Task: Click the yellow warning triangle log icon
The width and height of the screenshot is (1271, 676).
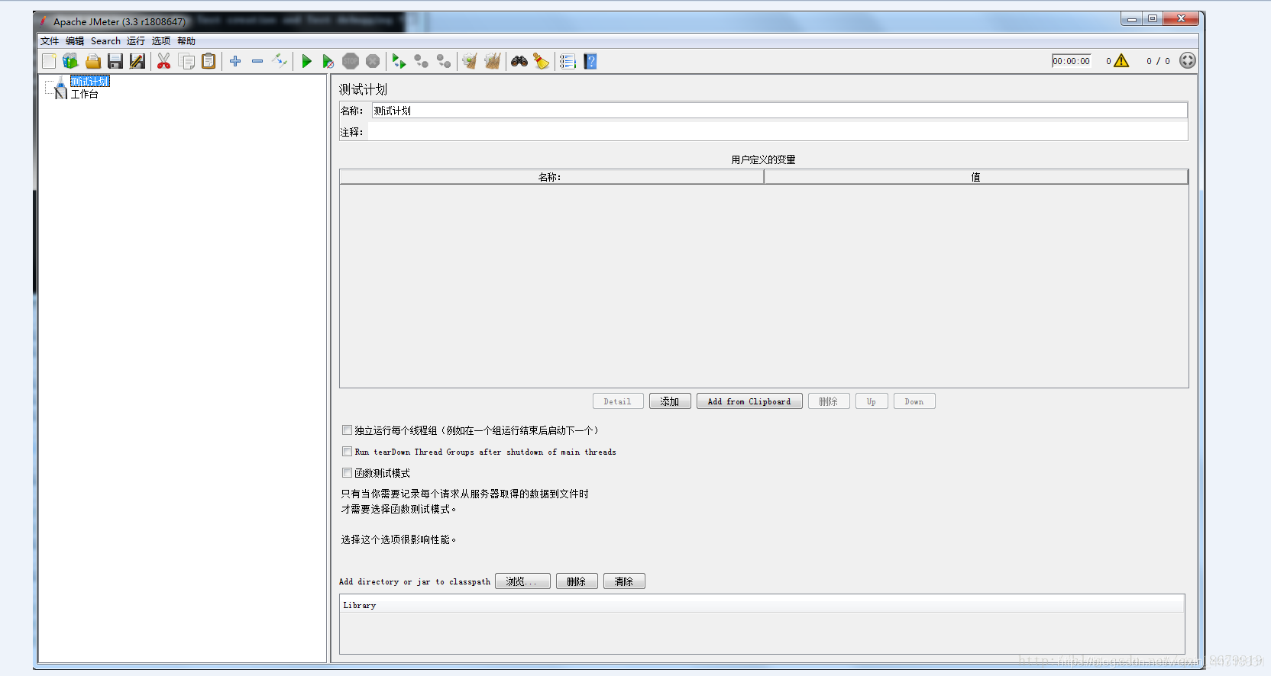Action: pos(1121,61)
